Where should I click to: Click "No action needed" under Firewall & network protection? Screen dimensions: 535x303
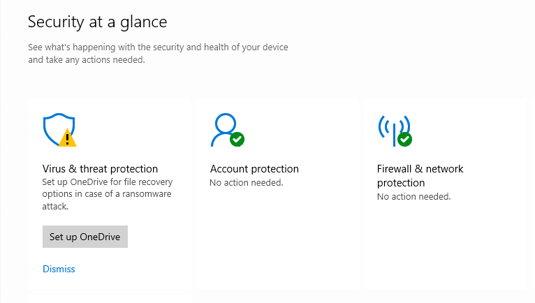[413, 197]
